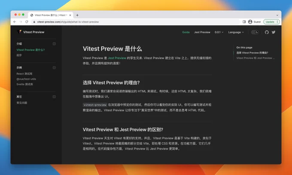The width and height of the screenshot is (292, 175).
Task: Click the browser address bar URL
Action: [x=68, y=22]
